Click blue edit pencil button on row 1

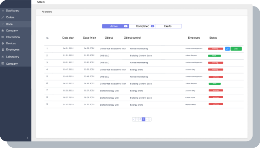[x=227, y=49]
